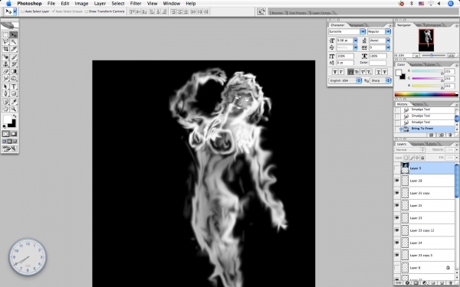Switch to the Channels tab
The height and width of the screenshot is (287, 460).
coord(418,144)
